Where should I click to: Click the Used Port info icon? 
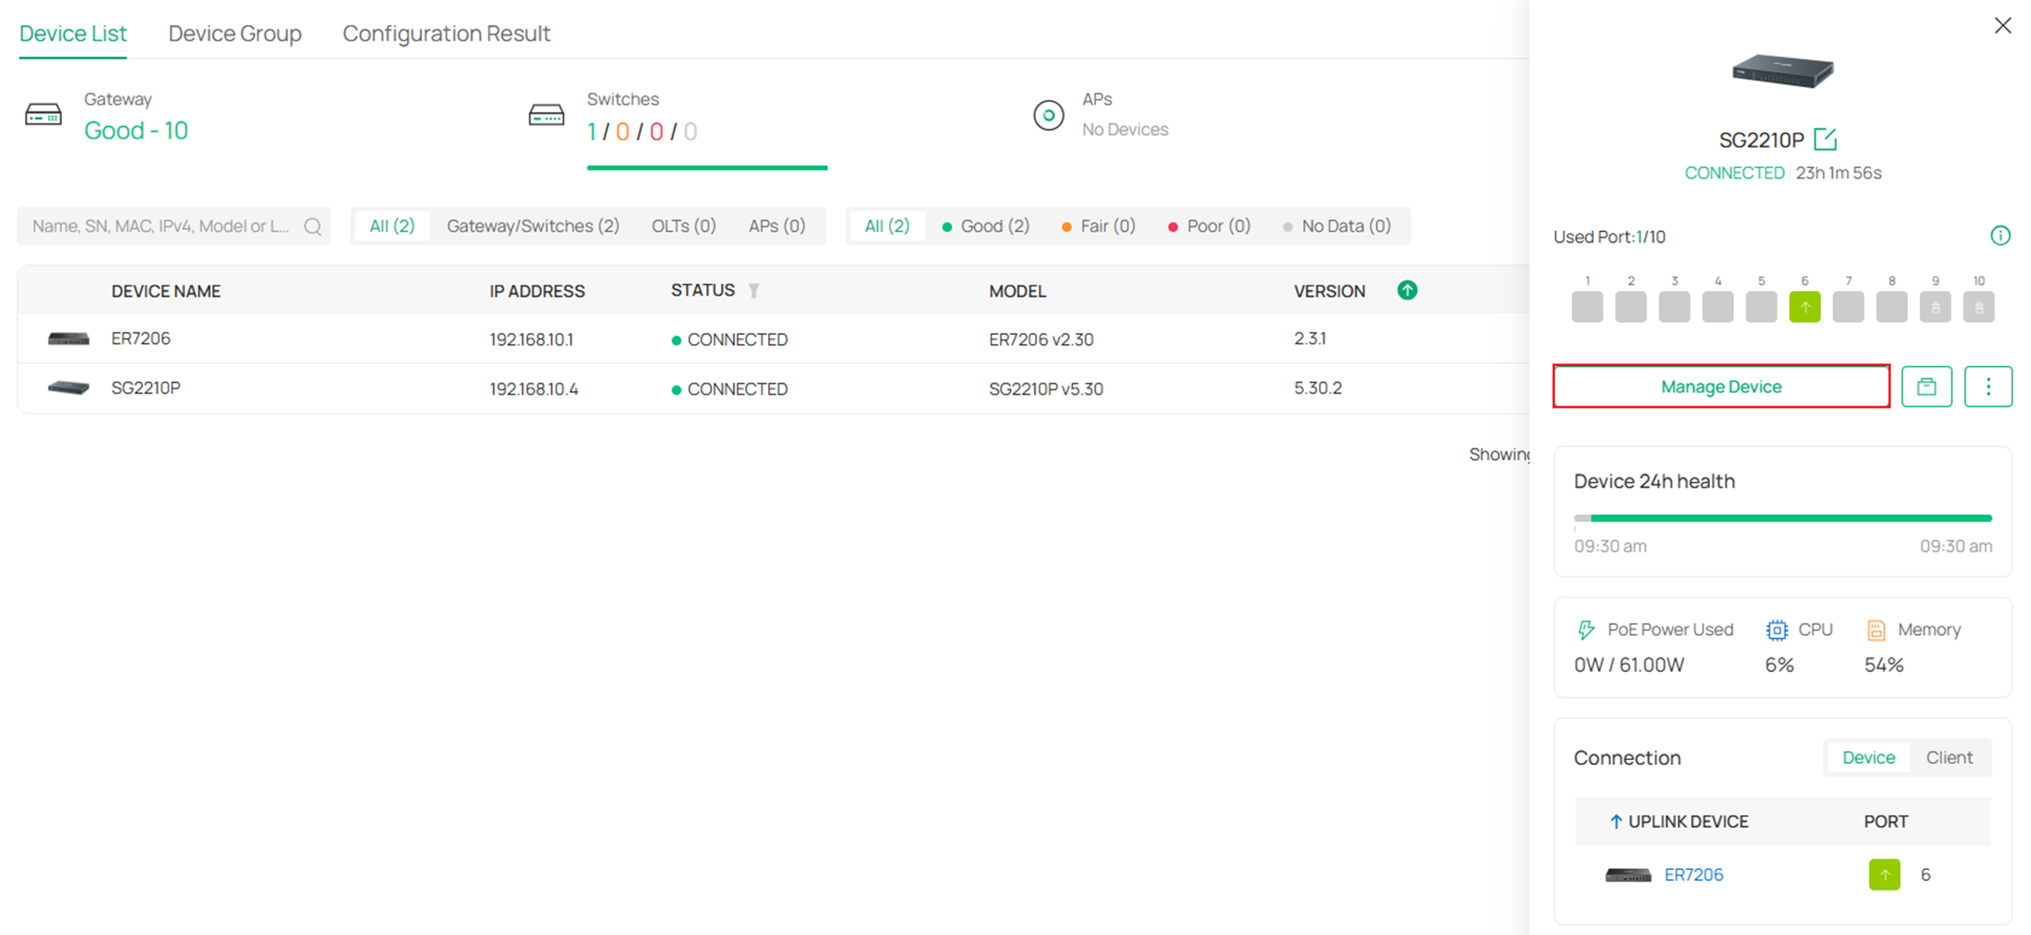tap(1999, 236)
